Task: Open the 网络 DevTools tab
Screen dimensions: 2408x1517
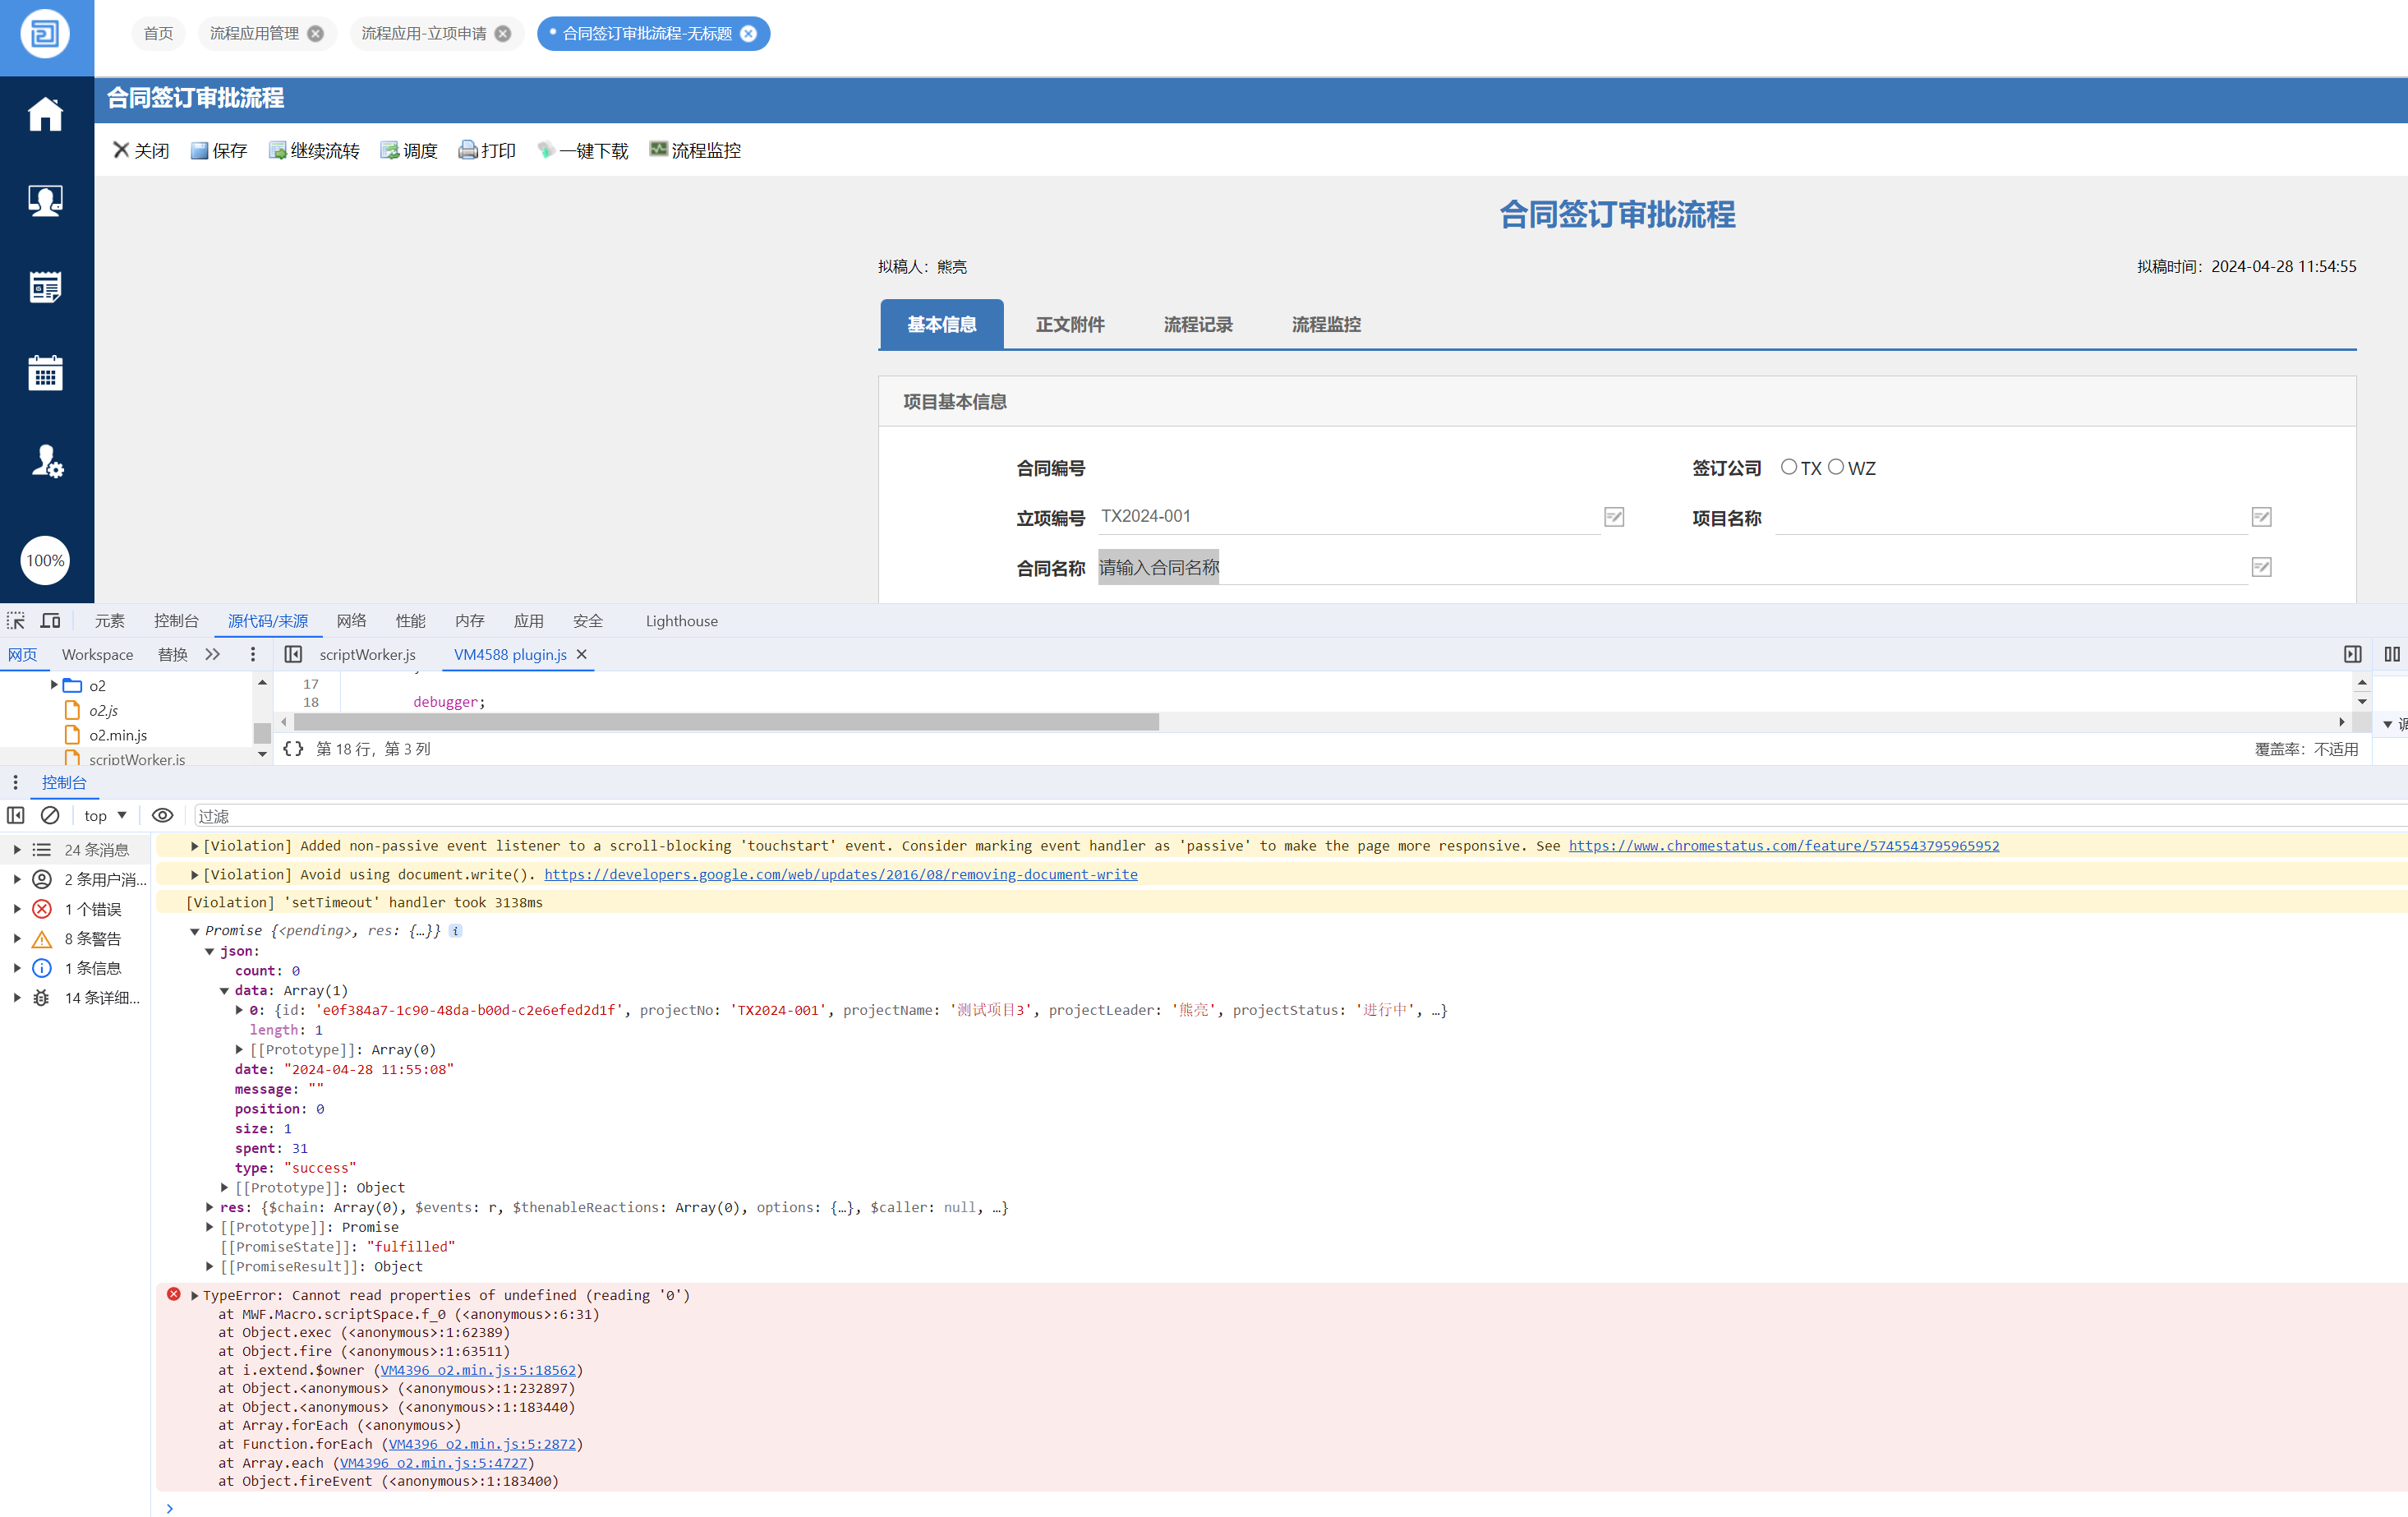Action: [351, 621]
